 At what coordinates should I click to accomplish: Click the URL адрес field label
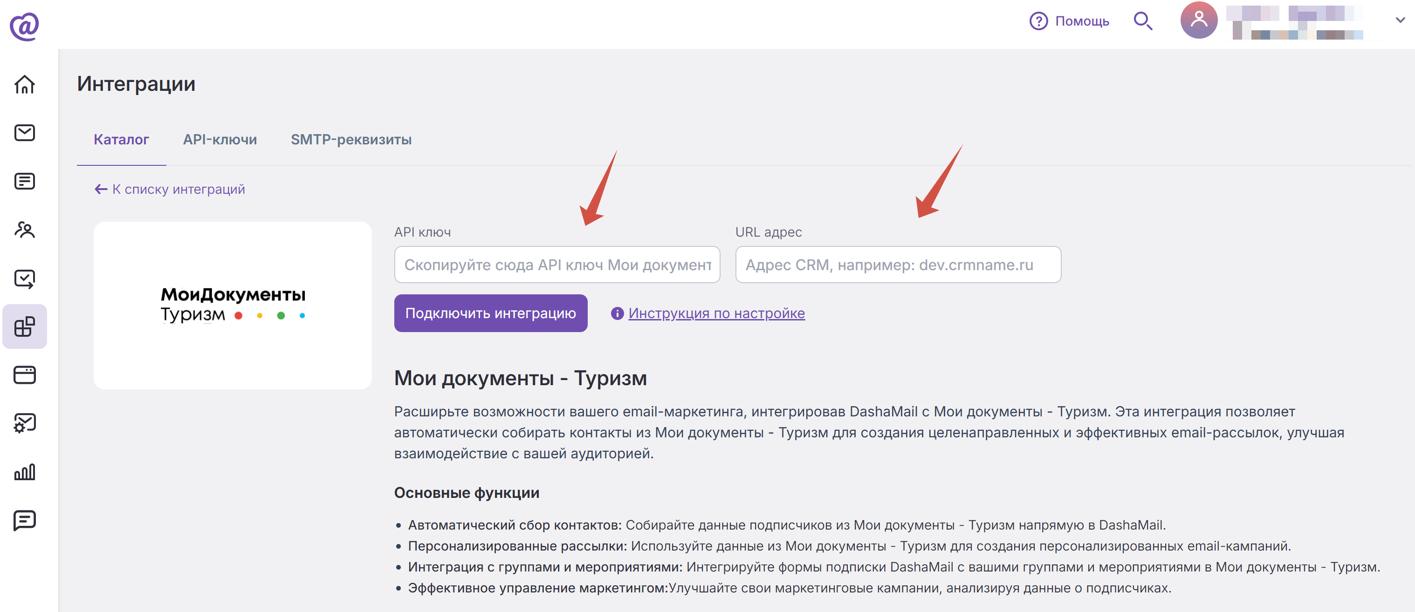click(x=769, y=232)
